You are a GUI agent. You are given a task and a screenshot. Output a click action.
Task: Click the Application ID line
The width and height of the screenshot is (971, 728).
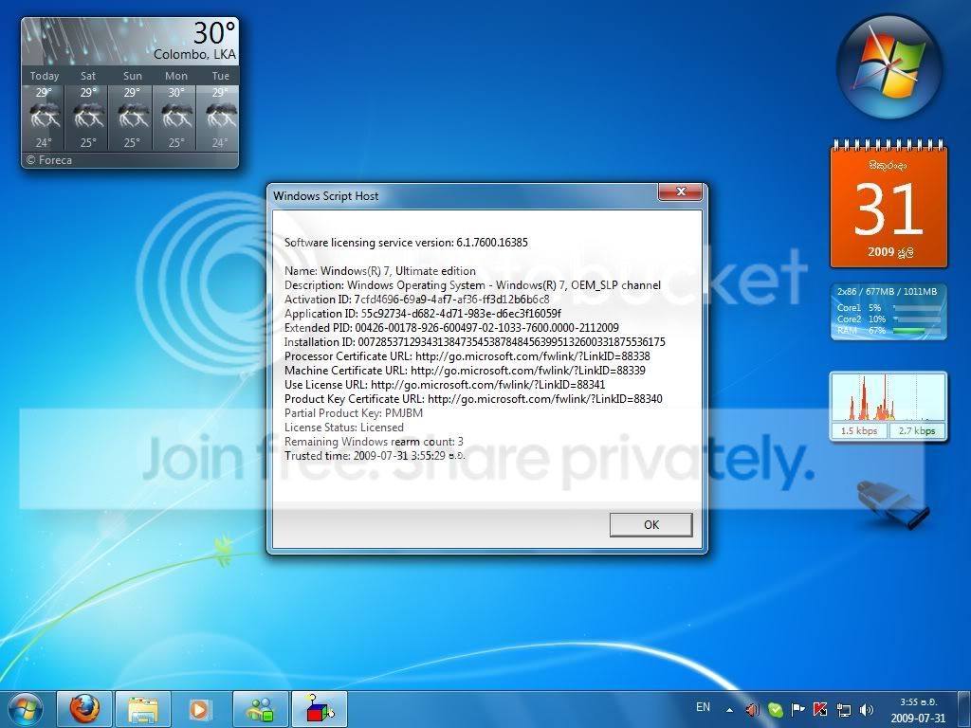click(423, 314)
